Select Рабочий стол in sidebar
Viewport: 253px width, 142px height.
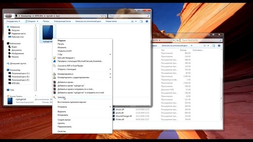point(17,37)
